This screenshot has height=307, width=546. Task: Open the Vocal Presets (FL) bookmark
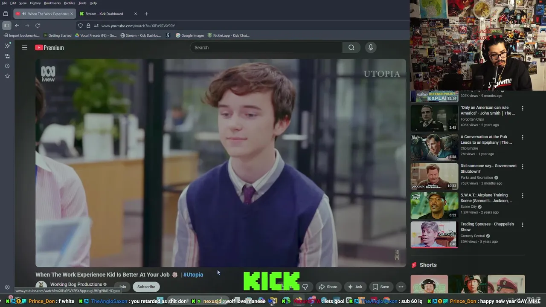(96, 35)
